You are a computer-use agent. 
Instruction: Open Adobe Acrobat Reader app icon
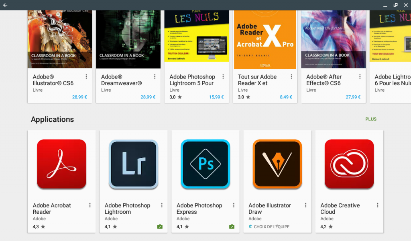pyautogui.click(x=61, y=164)
